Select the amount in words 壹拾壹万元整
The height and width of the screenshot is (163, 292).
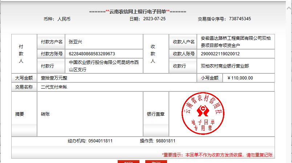pyautogui.click(x=54, y=78)
